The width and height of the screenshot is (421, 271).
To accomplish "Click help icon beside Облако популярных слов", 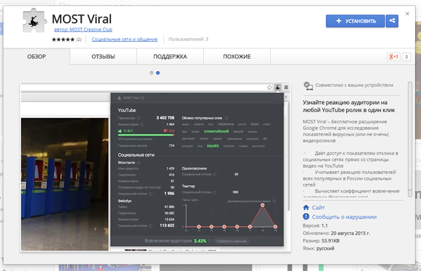I will click(226, 118).
